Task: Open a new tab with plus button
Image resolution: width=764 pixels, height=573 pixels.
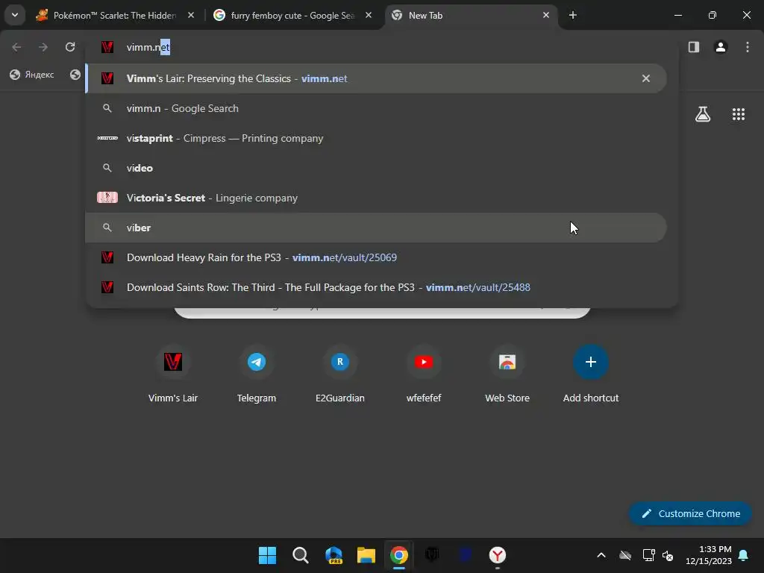Action: click(x=572, y=15)
